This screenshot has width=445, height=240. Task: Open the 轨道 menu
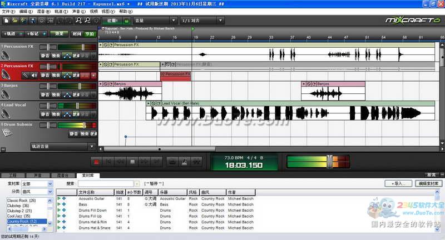tap(61, 12)
